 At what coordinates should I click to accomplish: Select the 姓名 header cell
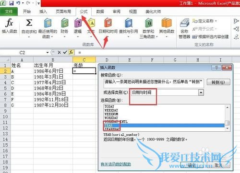coord(22,65)
